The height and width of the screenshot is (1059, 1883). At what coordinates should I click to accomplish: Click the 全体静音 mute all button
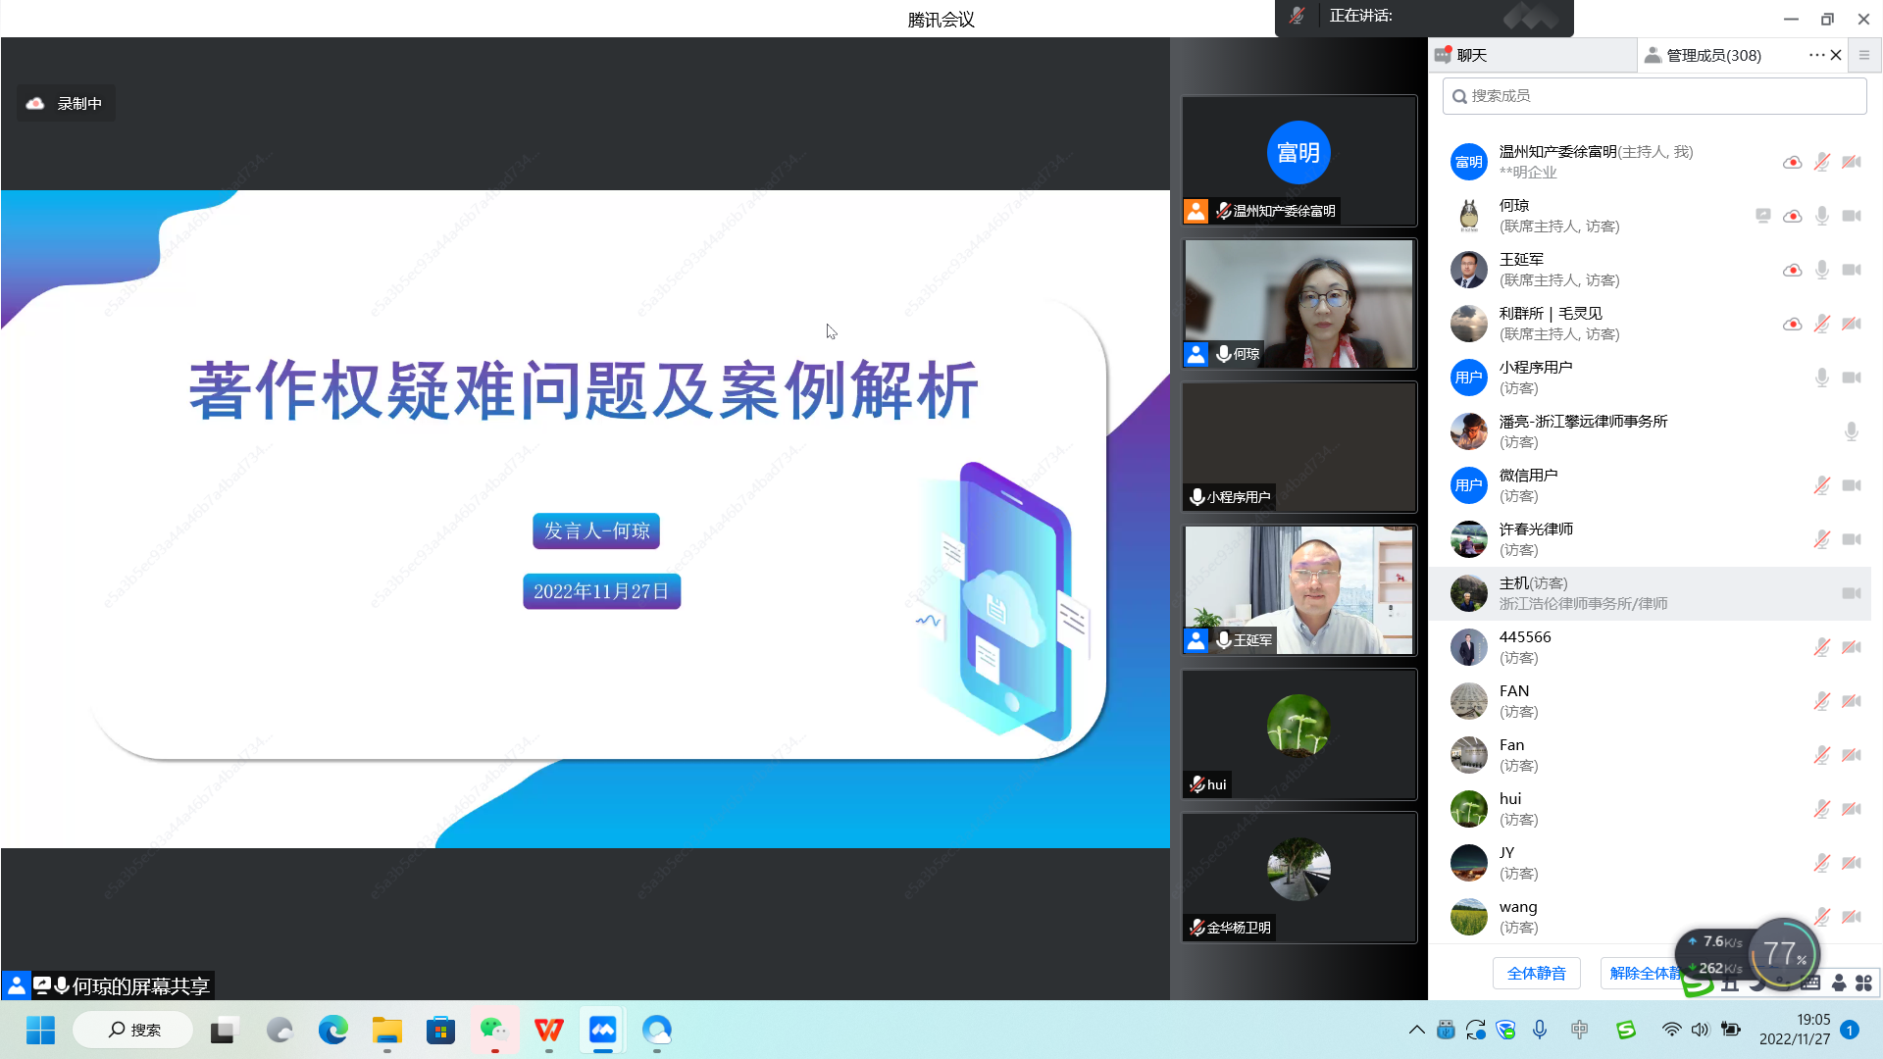(1536, 973)
